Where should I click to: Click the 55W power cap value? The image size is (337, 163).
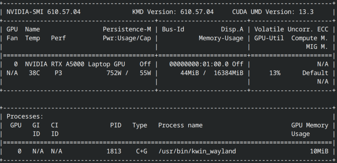coord(145,73)
